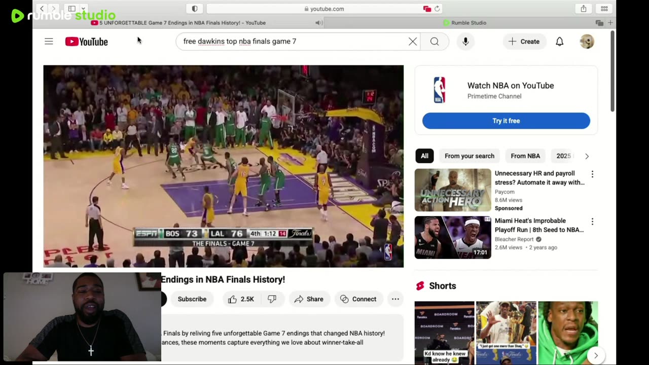Click the Connect button
649x365 pixels.
click(358, 299)
